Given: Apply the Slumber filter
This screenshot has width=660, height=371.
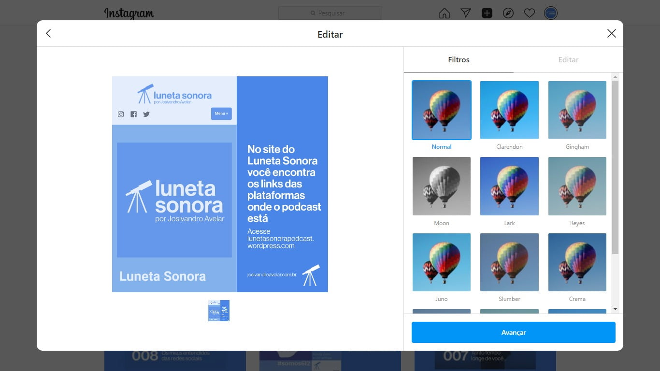Looking at the screenshot, I should (x=509, y=262).
